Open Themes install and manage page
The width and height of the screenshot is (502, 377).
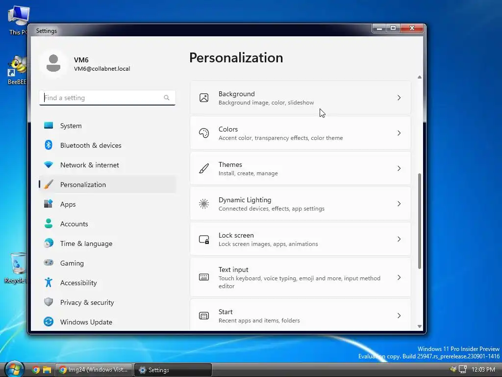point(301,168)
